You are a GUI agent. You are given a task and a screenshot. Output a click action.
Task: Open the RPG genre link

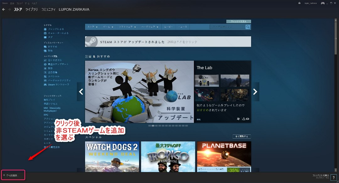46,115
